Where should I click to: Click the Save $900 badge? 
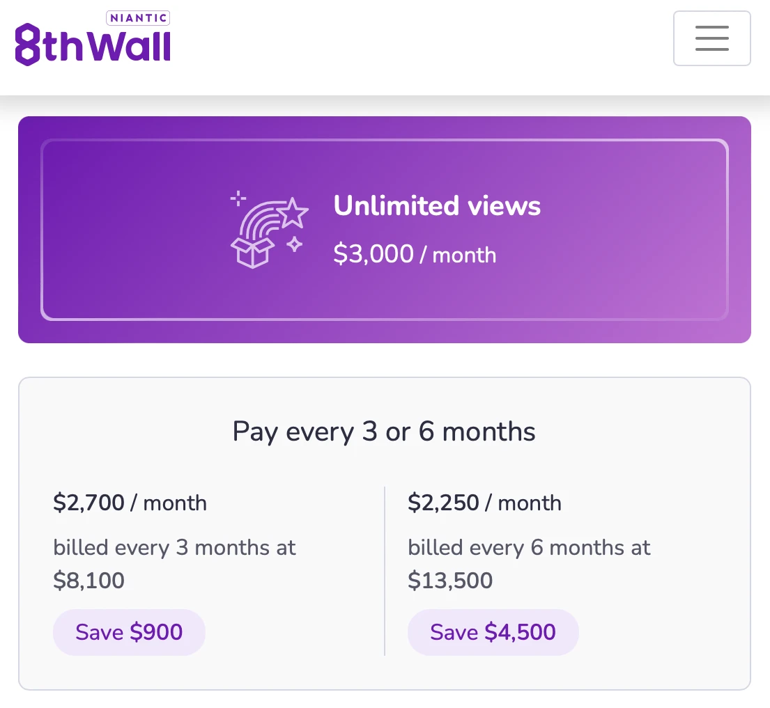(129, 632)
